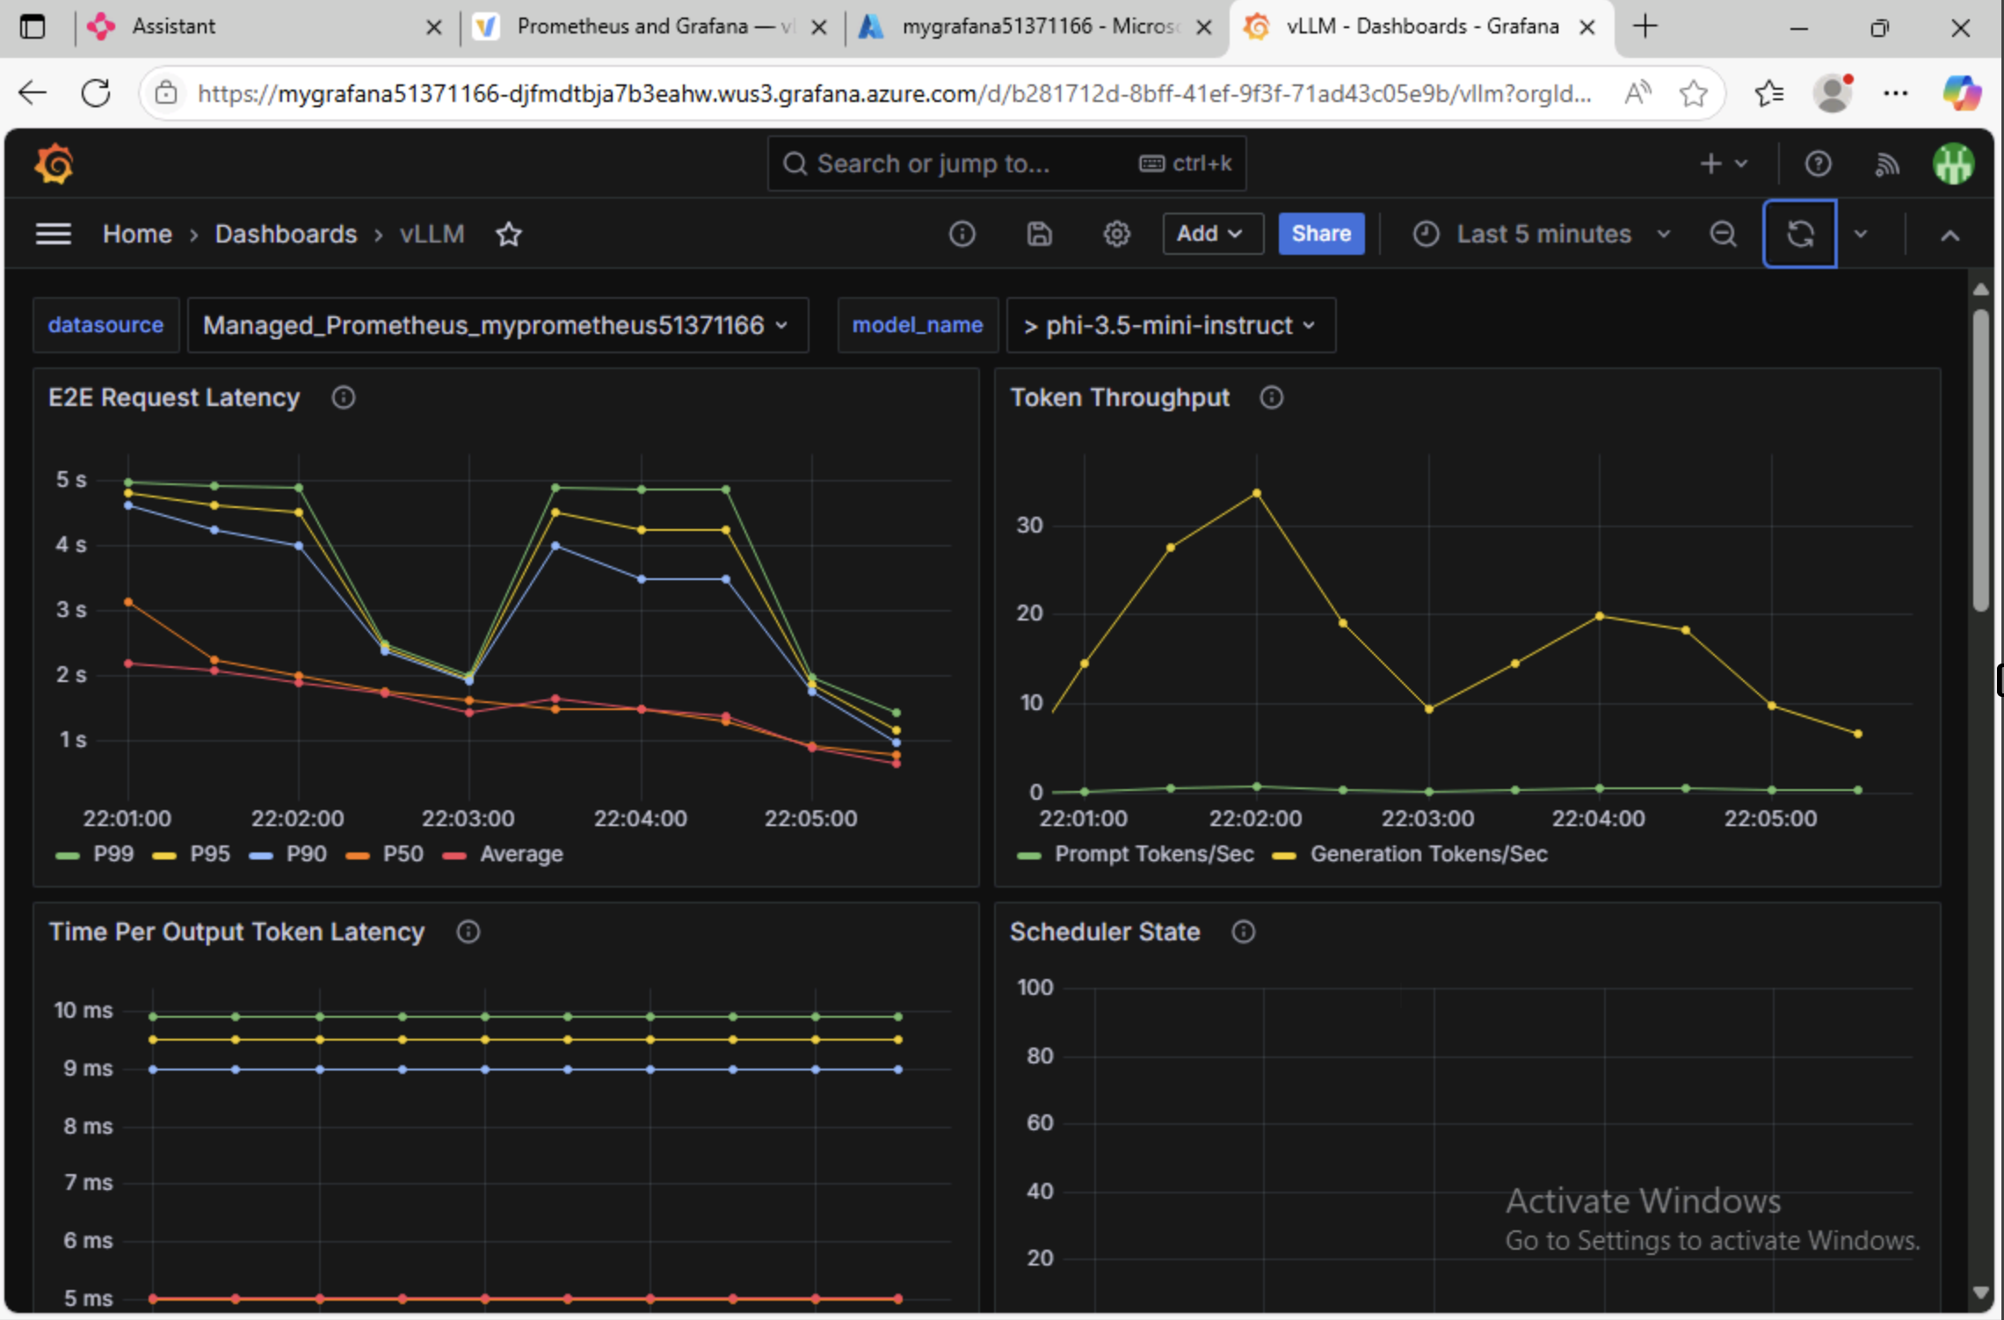Open the phi-3.5-mini-instruct model dropdown
2004x1320 pixels.
tap(1170, 325)
